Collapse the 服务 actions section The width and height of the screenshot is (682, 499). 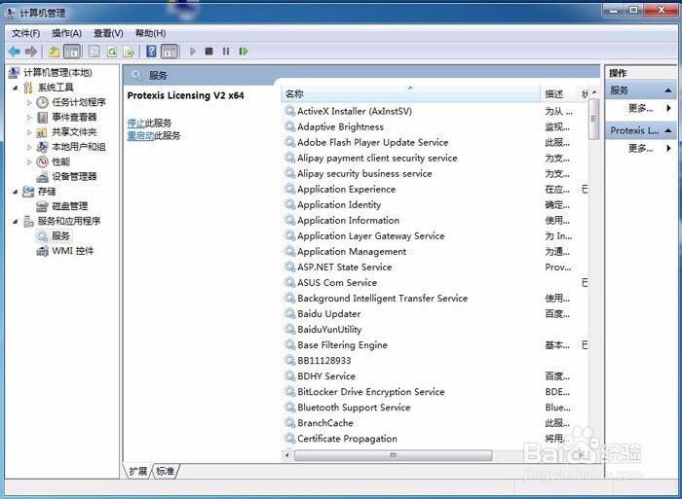pyautogui.click(x=668, y=90)
